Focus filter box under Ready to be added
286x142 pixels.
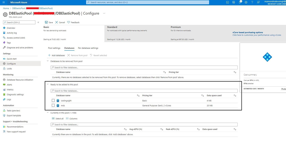tap(144, 90)
